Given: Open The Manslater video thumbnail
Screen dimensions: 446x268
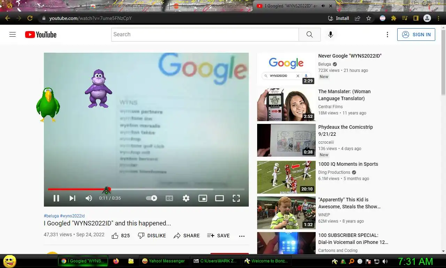Looking at the screenshot, I should click(286, 105).
